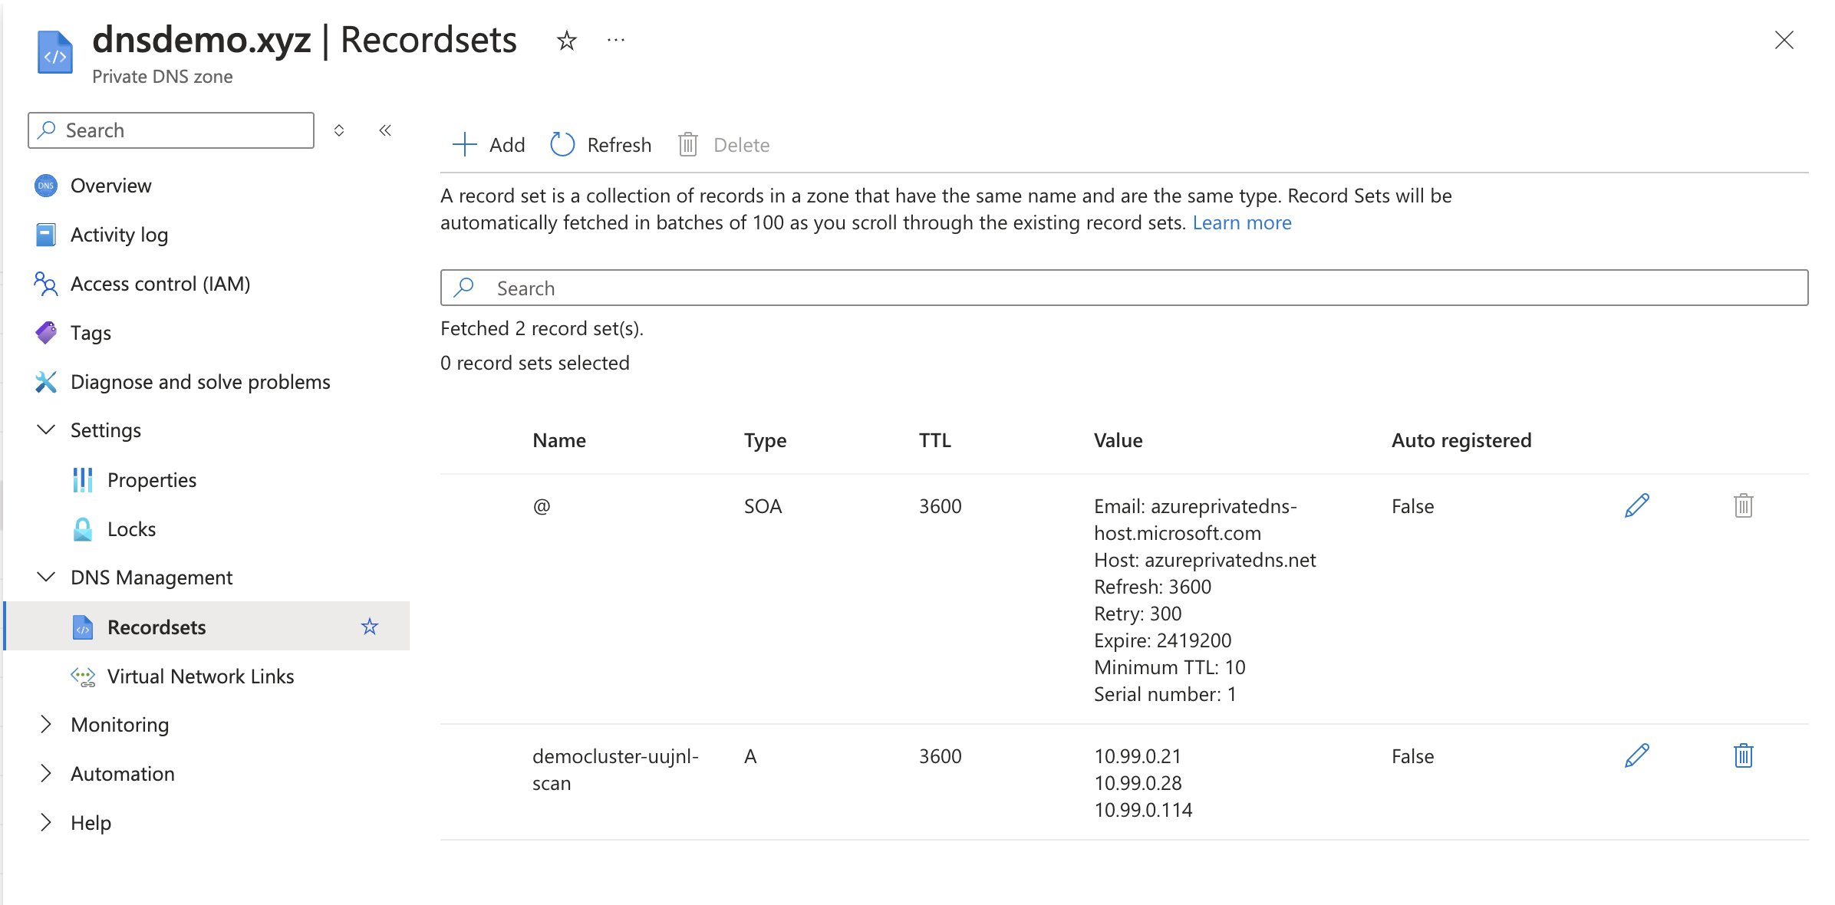Expand the Monitoring section
This screenshot has width=1835, height=905.
point(46,724)
